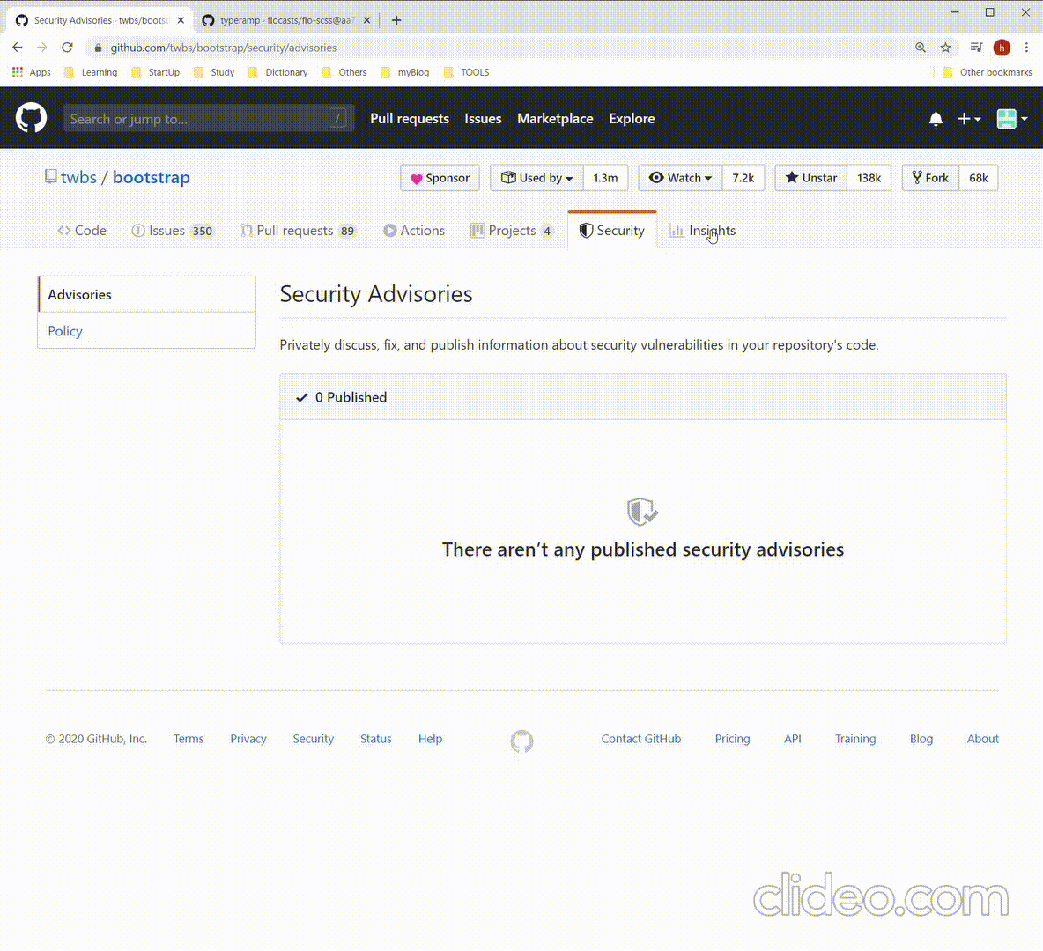
Task: Open Pull requests in top navigation
Action: click(409, 118)
